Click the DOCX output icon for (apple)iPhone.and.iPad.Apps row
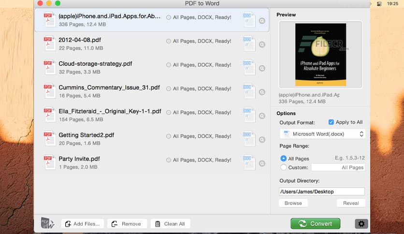 point(249,20)
